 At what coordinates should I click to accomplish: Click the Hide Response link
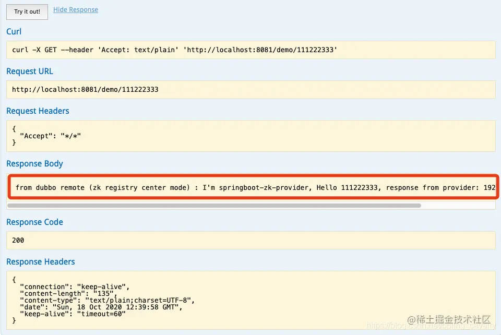76,9
